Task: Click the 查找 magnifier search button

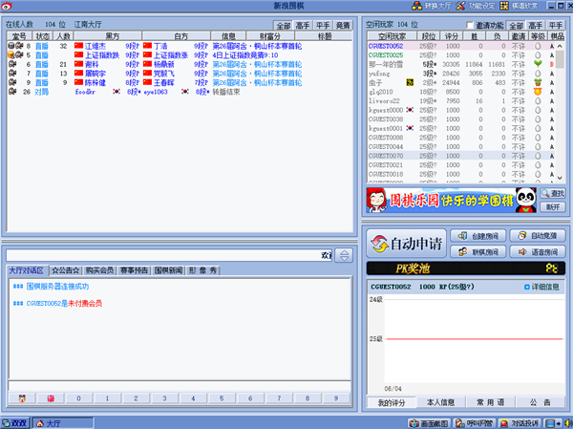Action: 552,193
